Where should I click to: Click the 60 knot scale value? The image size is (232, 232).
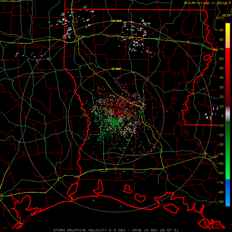[x=221, y=59]
